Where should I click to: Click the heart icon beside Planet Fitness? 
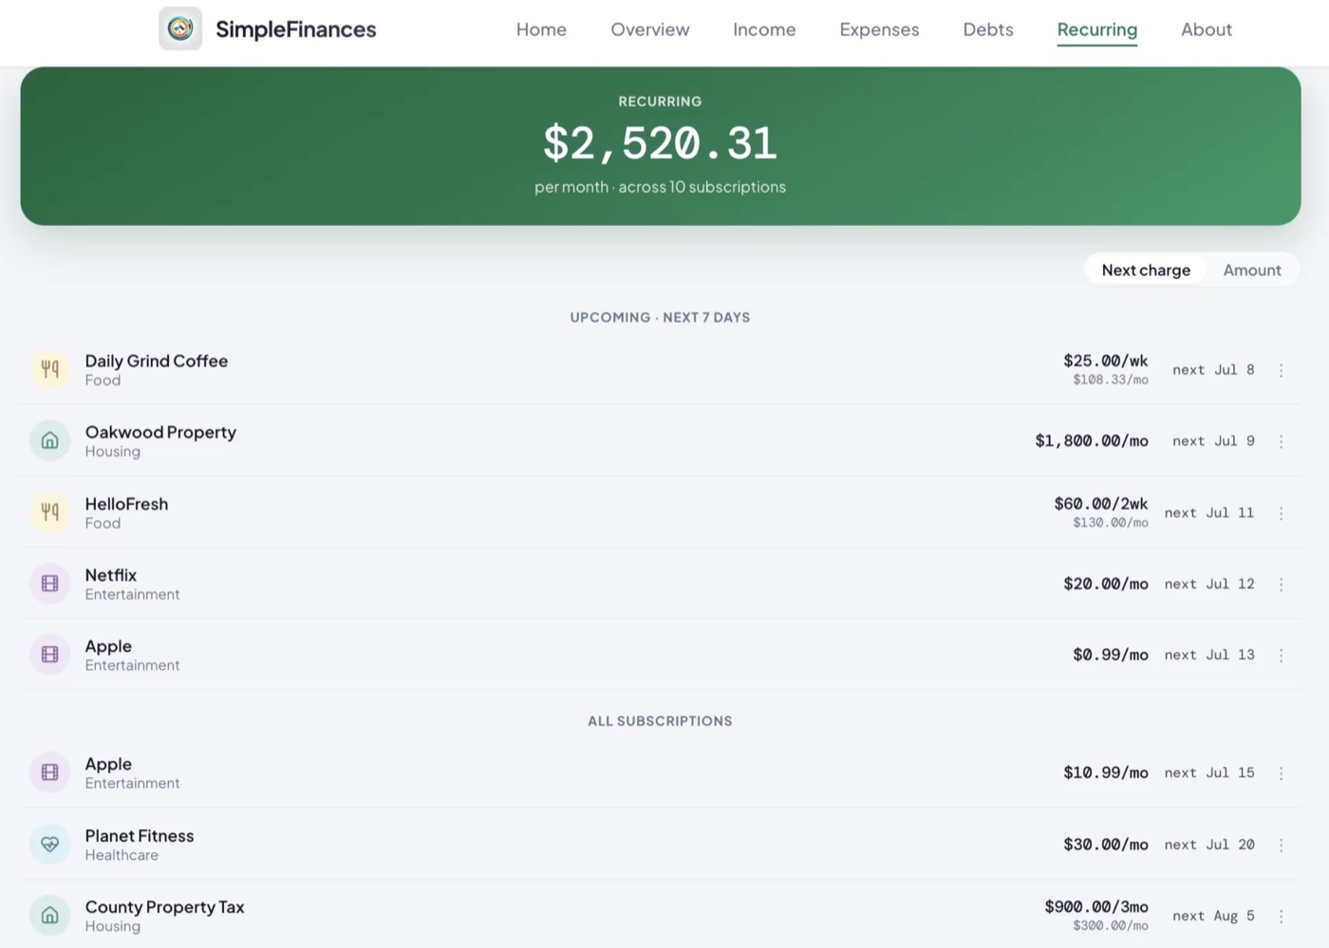[x=50, y=845]
